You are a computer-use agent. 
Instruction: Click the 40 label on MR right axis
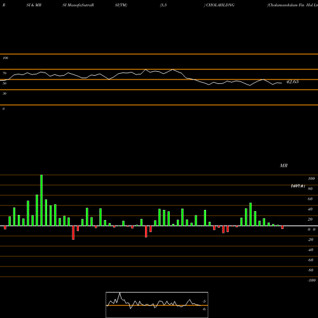(310, 209)
